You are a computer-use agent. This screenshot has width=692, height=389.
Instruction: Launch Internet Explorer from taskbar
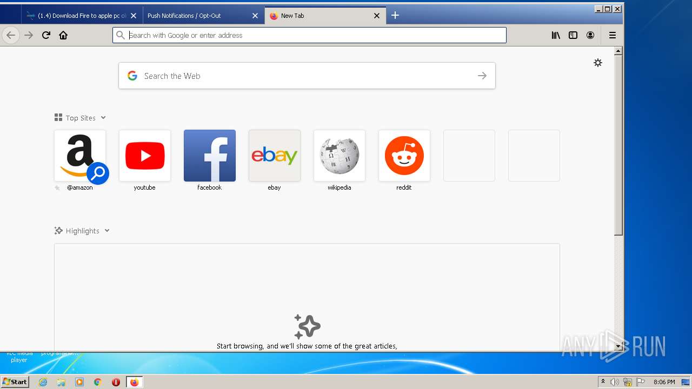(43, 382)
